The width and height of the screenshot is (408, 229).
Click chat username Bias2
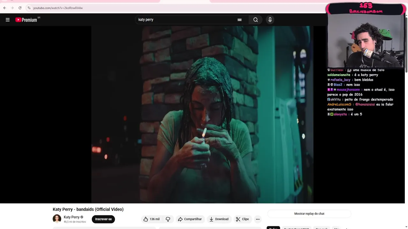(338, 85)
